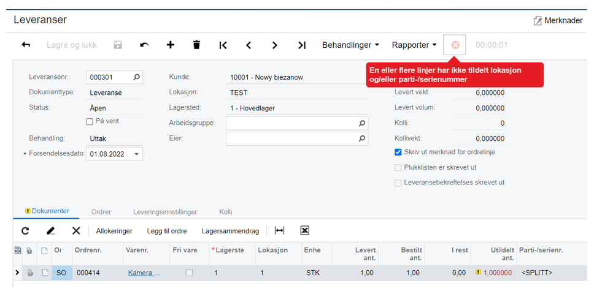Viewport: 613px width, 302px height.
Task: Click the notes column header icon
Action: pos(44,251)
